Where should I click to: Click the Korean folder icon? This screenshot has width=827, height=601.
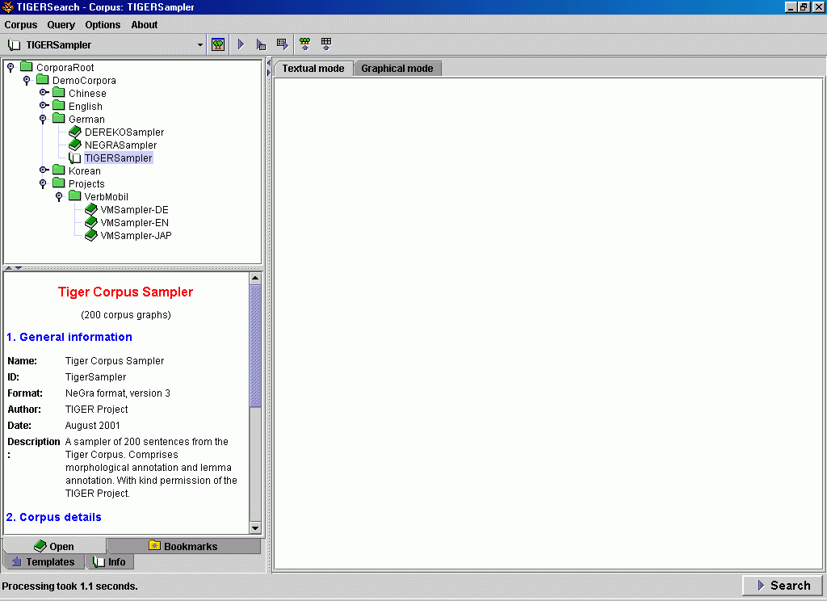(x=59, y=170)
